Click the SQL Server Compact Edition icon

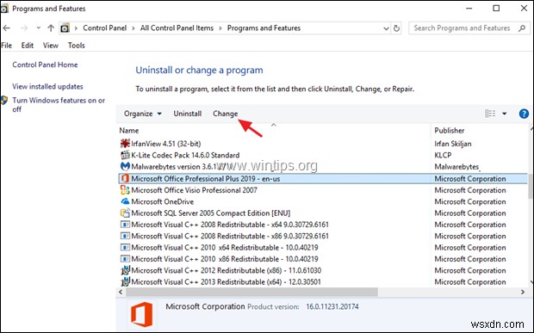(125, 213)
